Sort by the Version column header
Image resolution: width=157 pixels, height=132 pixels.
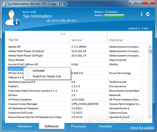pos(88,37)
